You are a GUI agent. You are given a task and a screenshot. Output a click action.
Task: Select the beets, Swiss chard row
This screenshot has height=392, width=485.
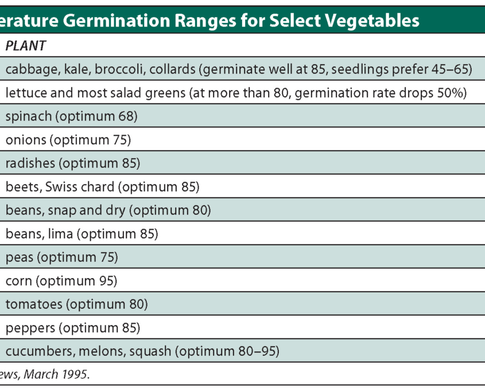coord(102,187)
